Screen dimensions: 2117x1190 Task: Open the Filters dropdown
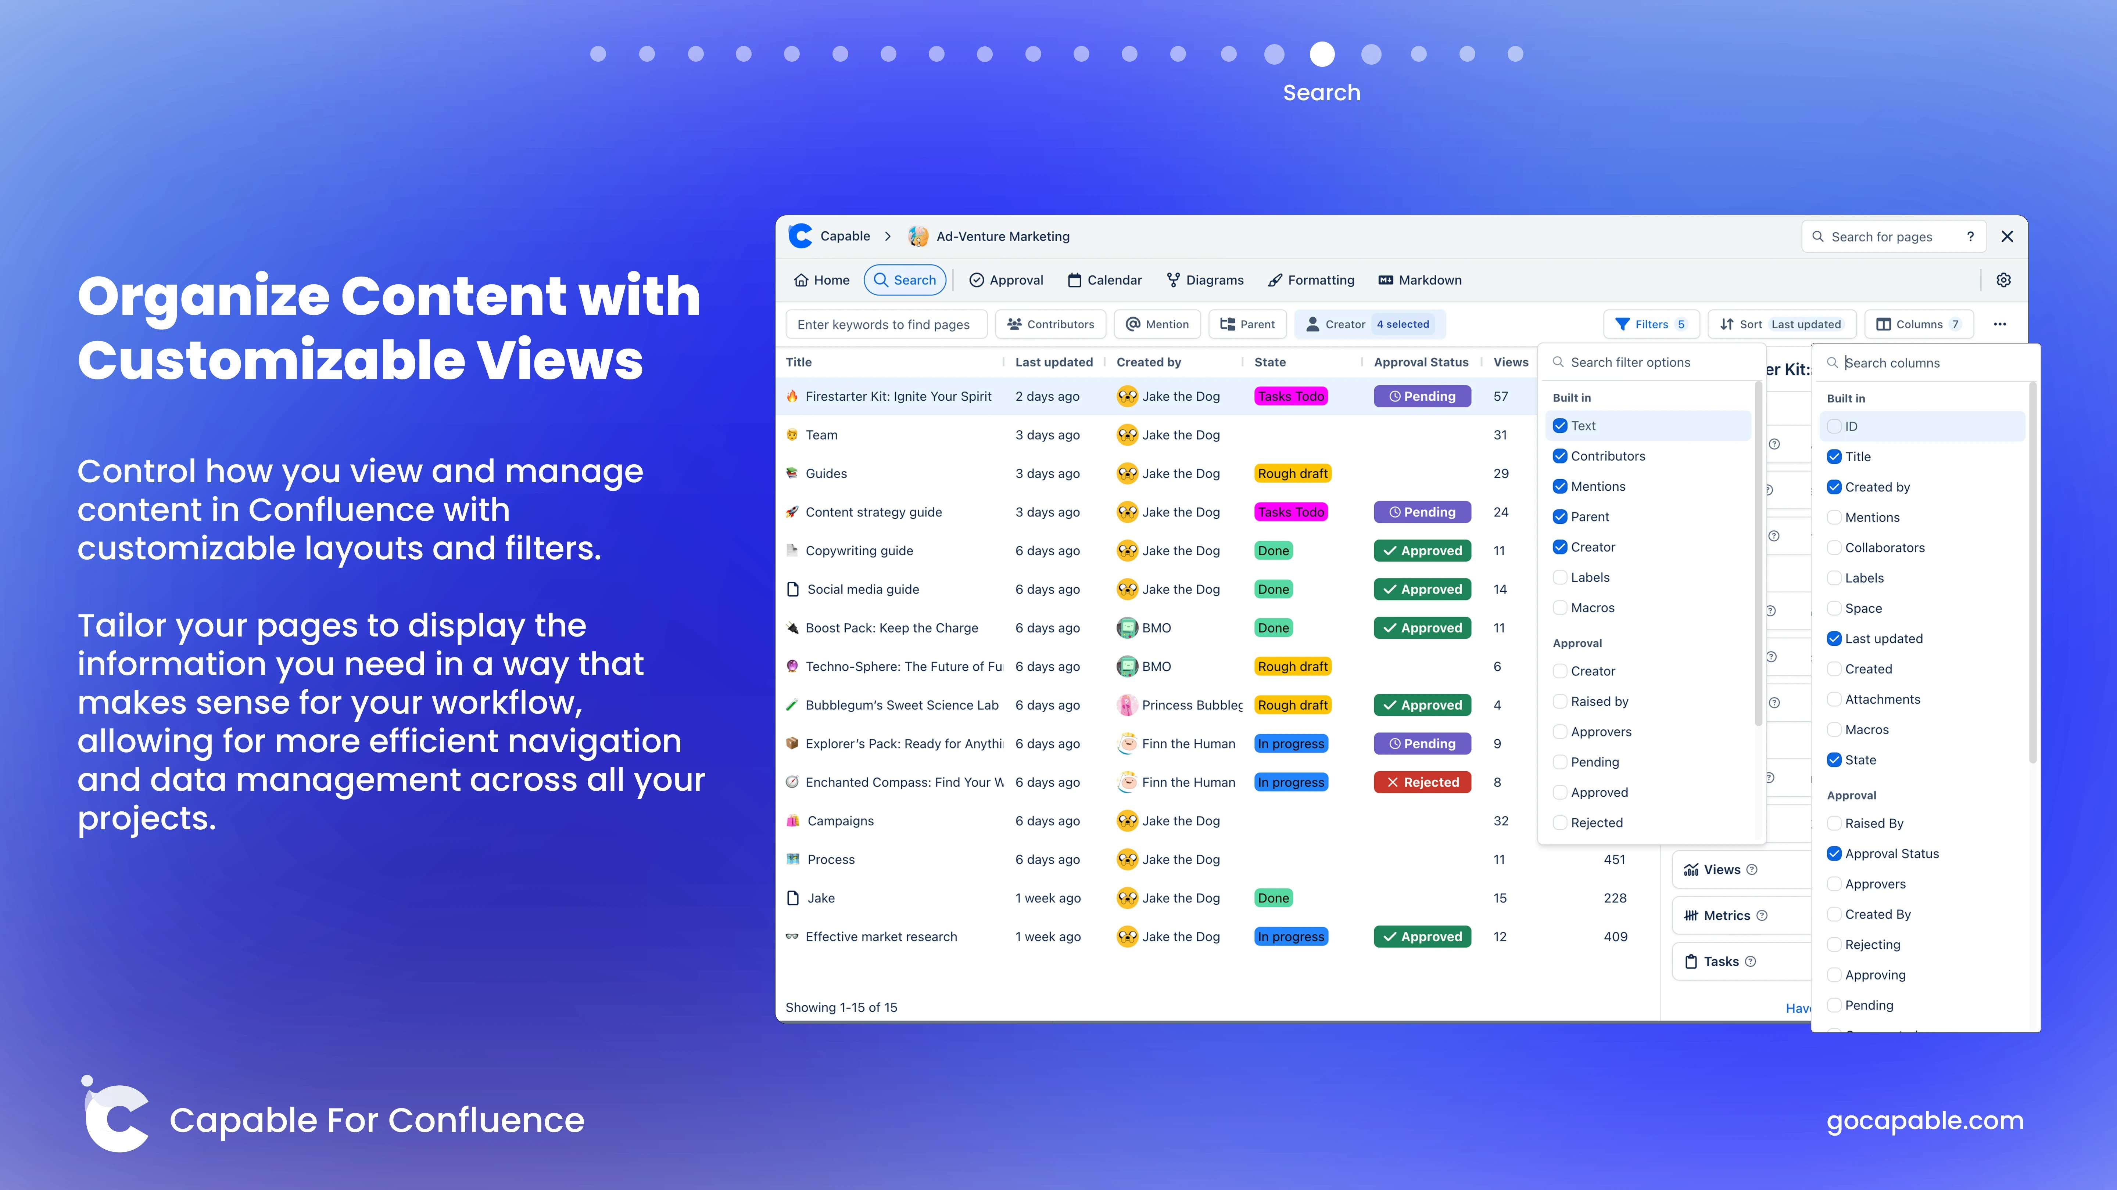tap(1651, 324)
